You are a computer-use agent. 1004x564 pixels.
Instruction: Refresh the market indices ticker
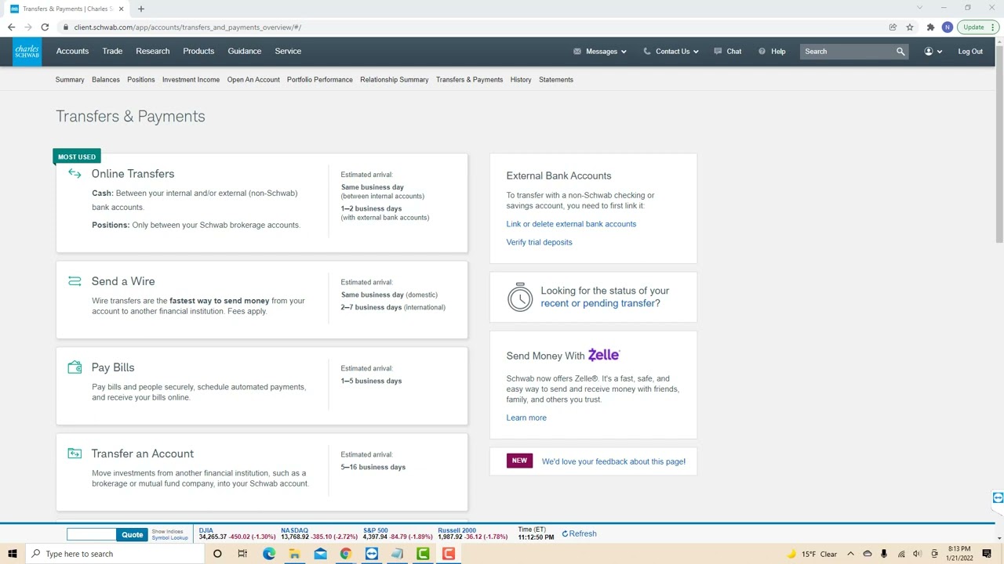(580, 534)
